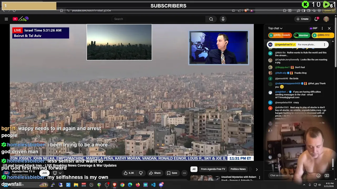Screen dimensions: 337x189
Task: Click the Share button
Action: coord(155,173)
